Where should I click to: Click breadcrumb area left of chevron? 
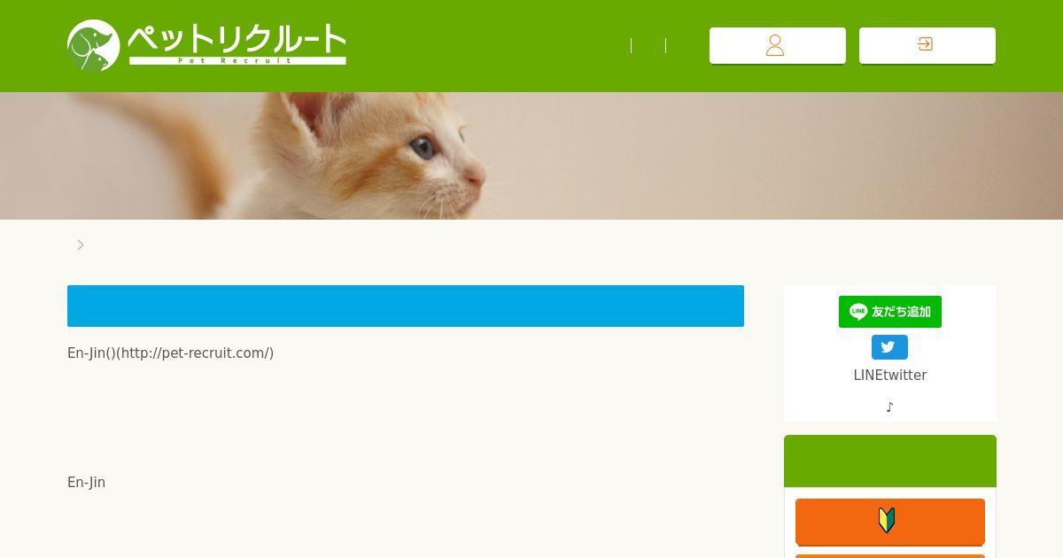pos(70,244)
